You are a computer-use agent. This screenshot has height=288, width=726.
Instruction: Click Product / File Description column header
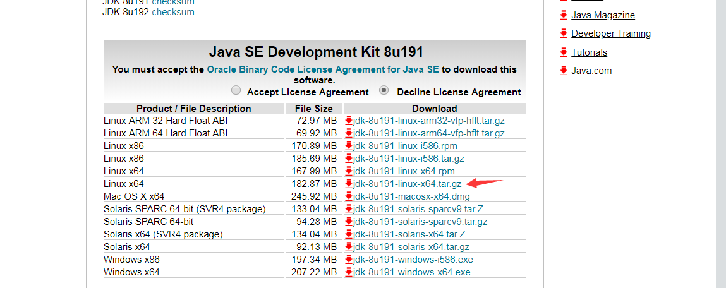point(194,109)
